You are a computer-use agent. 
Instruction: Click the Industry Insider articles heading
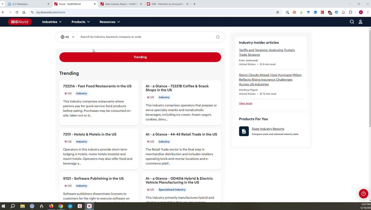[x=259, y=43]
